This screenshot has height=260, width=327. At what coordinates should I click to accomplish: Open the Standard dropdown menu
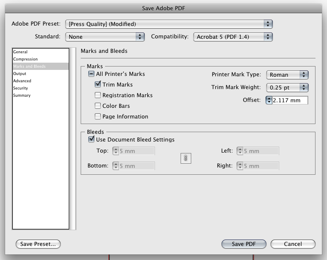105,37
